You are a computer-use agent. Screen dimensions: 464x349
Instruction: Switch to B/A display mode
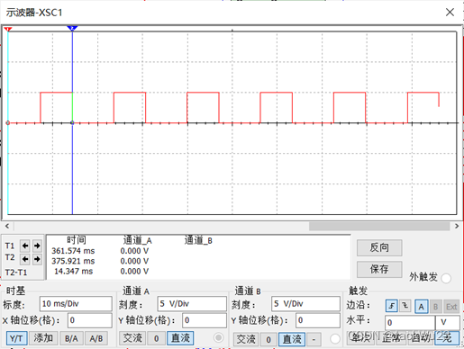pos(71,338)
